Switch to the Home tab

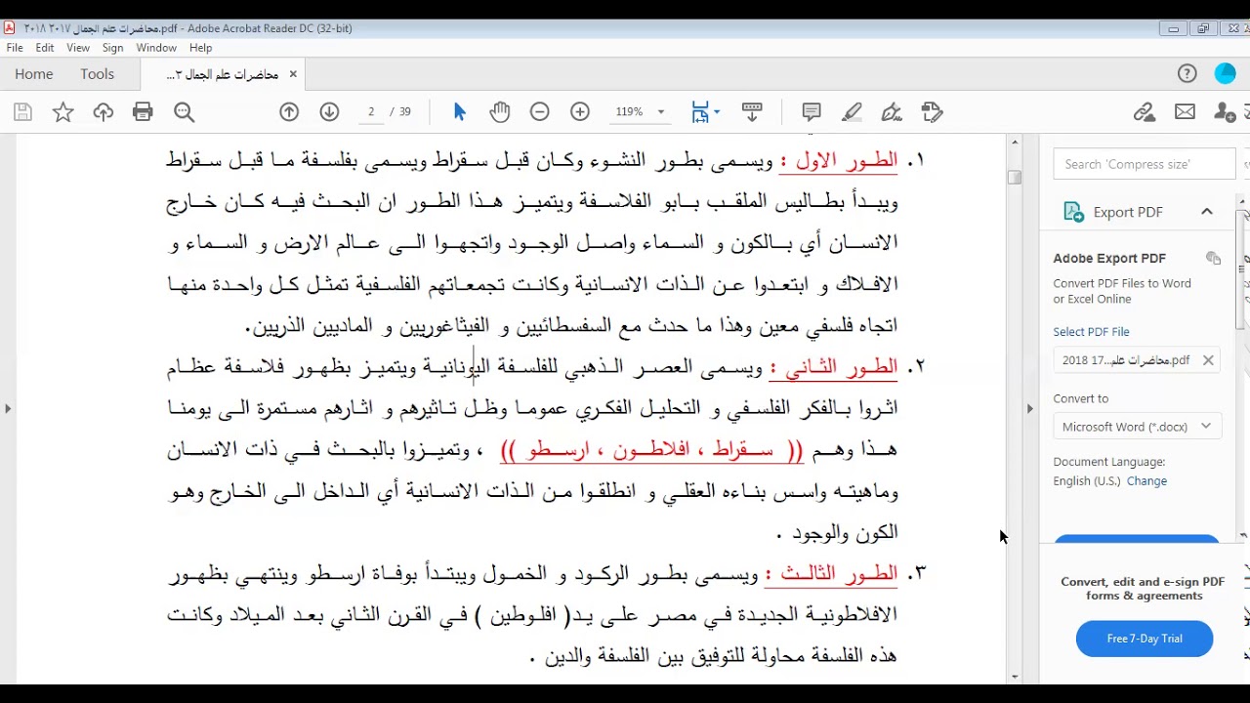coord(34,74)
